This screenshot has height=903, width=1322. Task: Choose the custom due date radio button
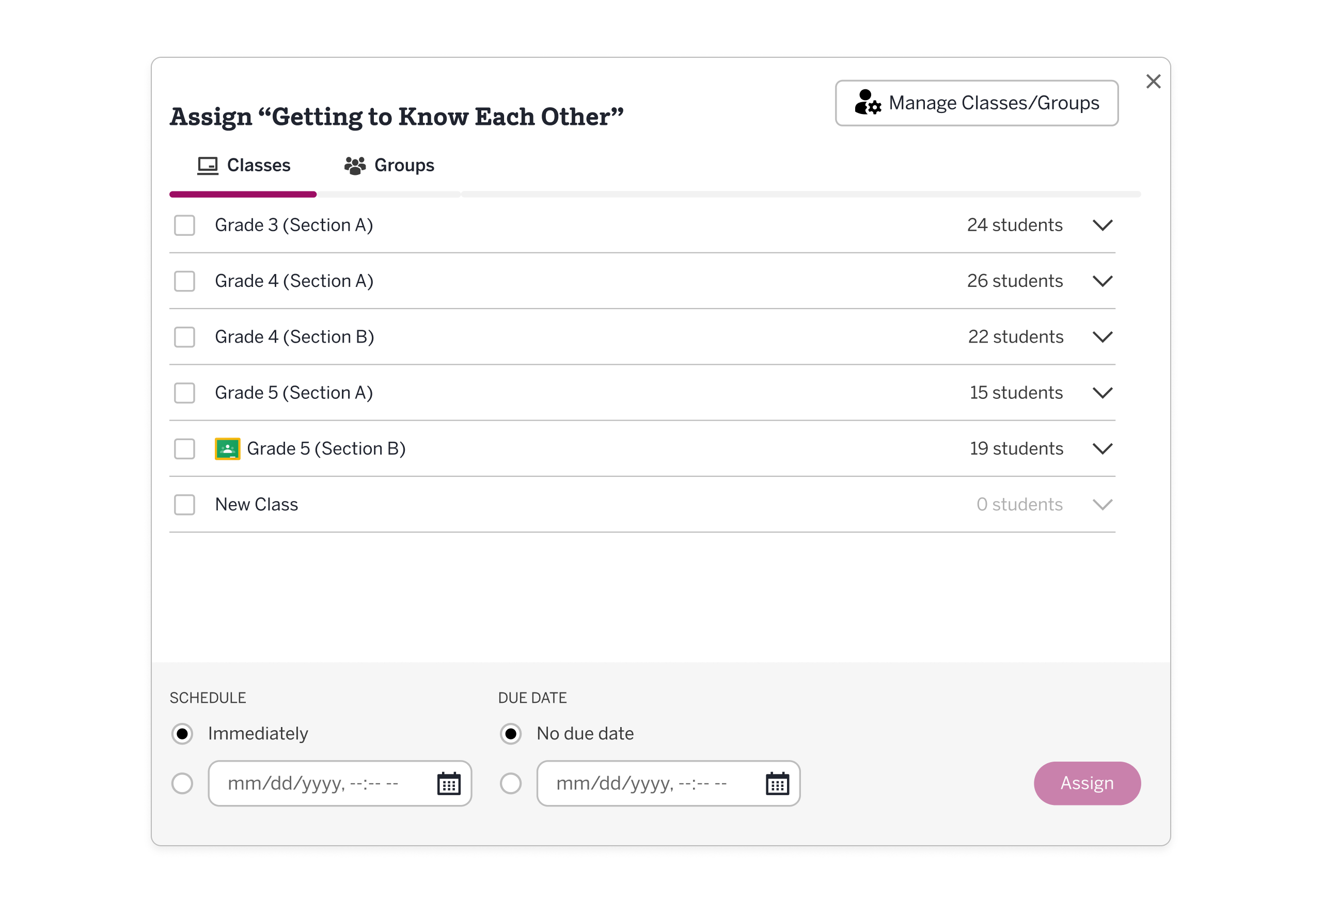click(x=510, y=784)
